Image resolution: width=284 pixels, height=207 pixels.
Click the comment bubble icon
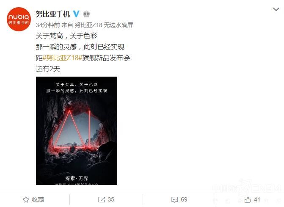click(x=175, y=200)
